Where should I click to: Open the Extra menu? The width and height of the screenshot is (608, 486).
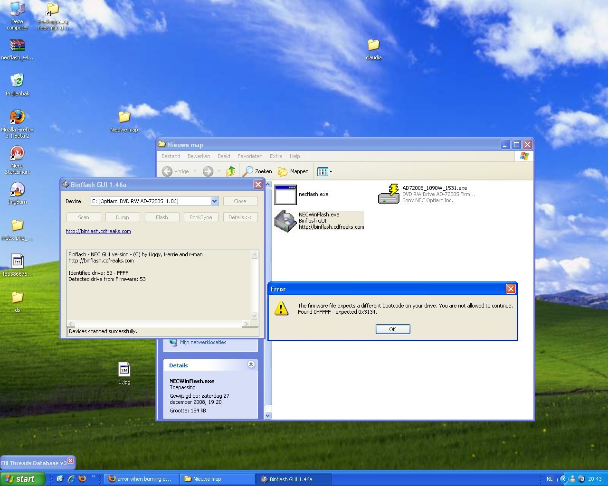(x=276, y=156)
